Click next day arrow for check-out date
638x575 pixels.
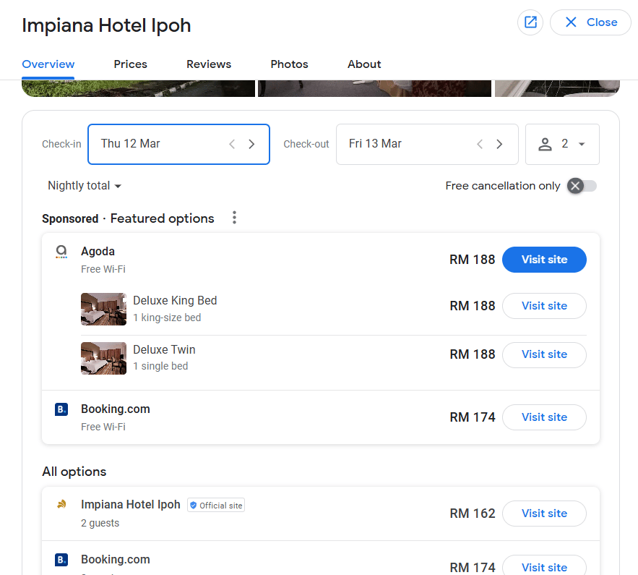point(499,144)
